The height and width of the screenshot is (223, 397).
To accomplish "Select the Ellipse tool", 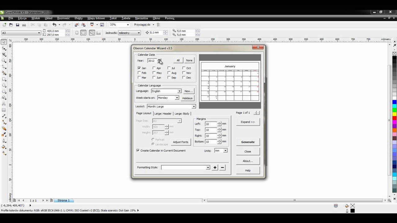I will 4,85.
